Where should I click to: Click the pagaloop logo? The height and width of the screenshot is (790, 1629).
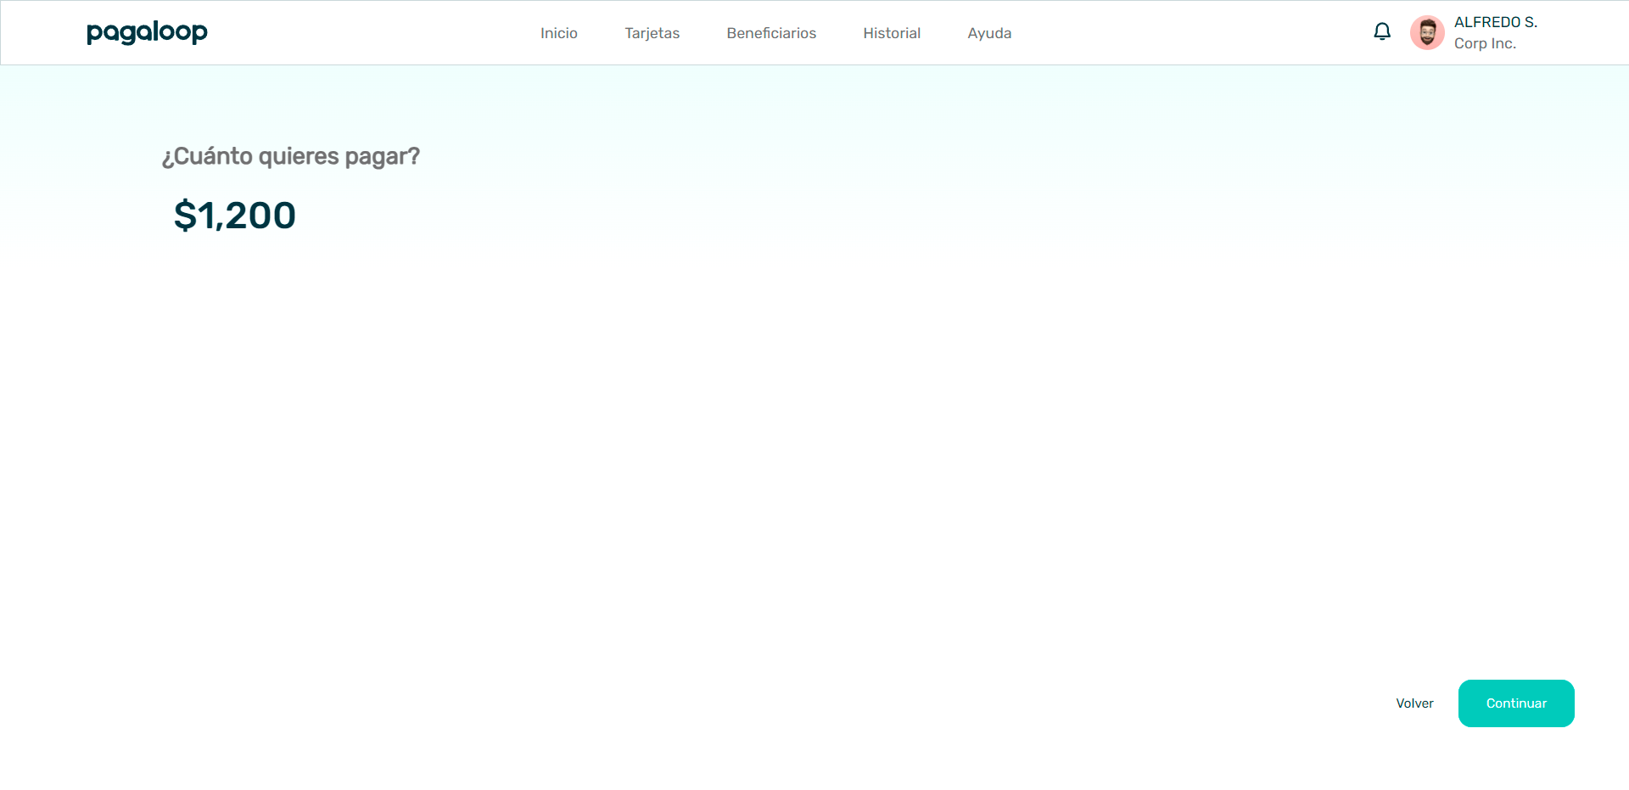147,32
